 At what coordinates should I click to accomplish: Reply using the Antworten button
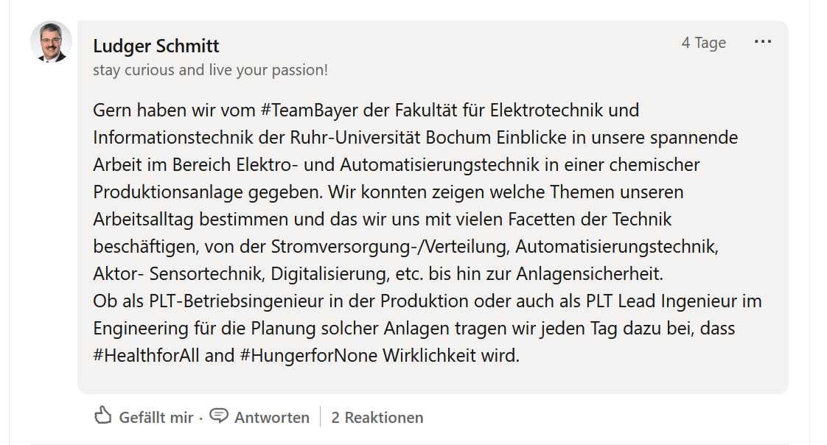click(x=272, y=418)
